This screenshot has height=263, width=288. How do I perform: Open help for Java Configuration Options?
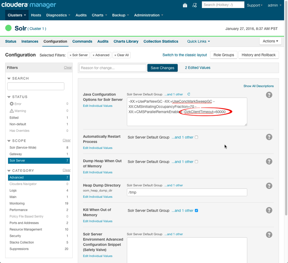[x=269, y=95]
